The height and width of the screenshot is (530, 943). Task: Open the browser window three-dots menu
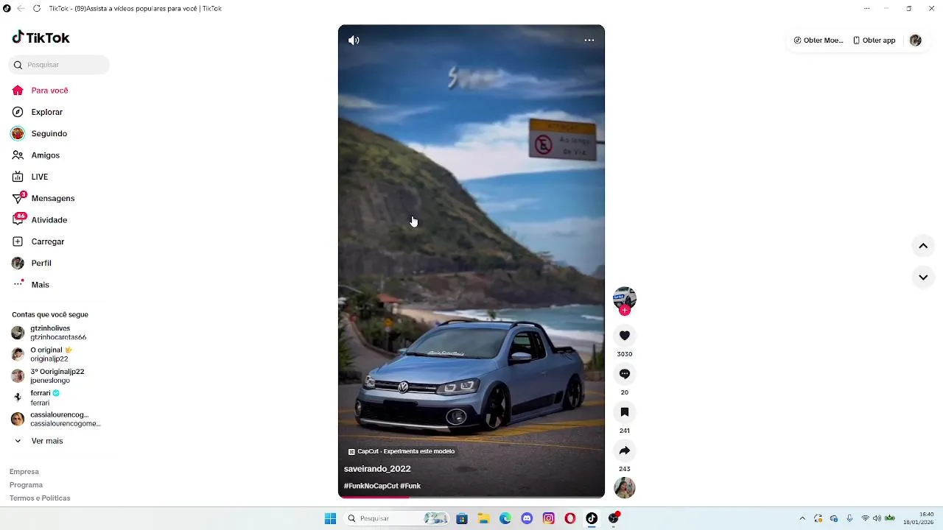click(866, 9)
